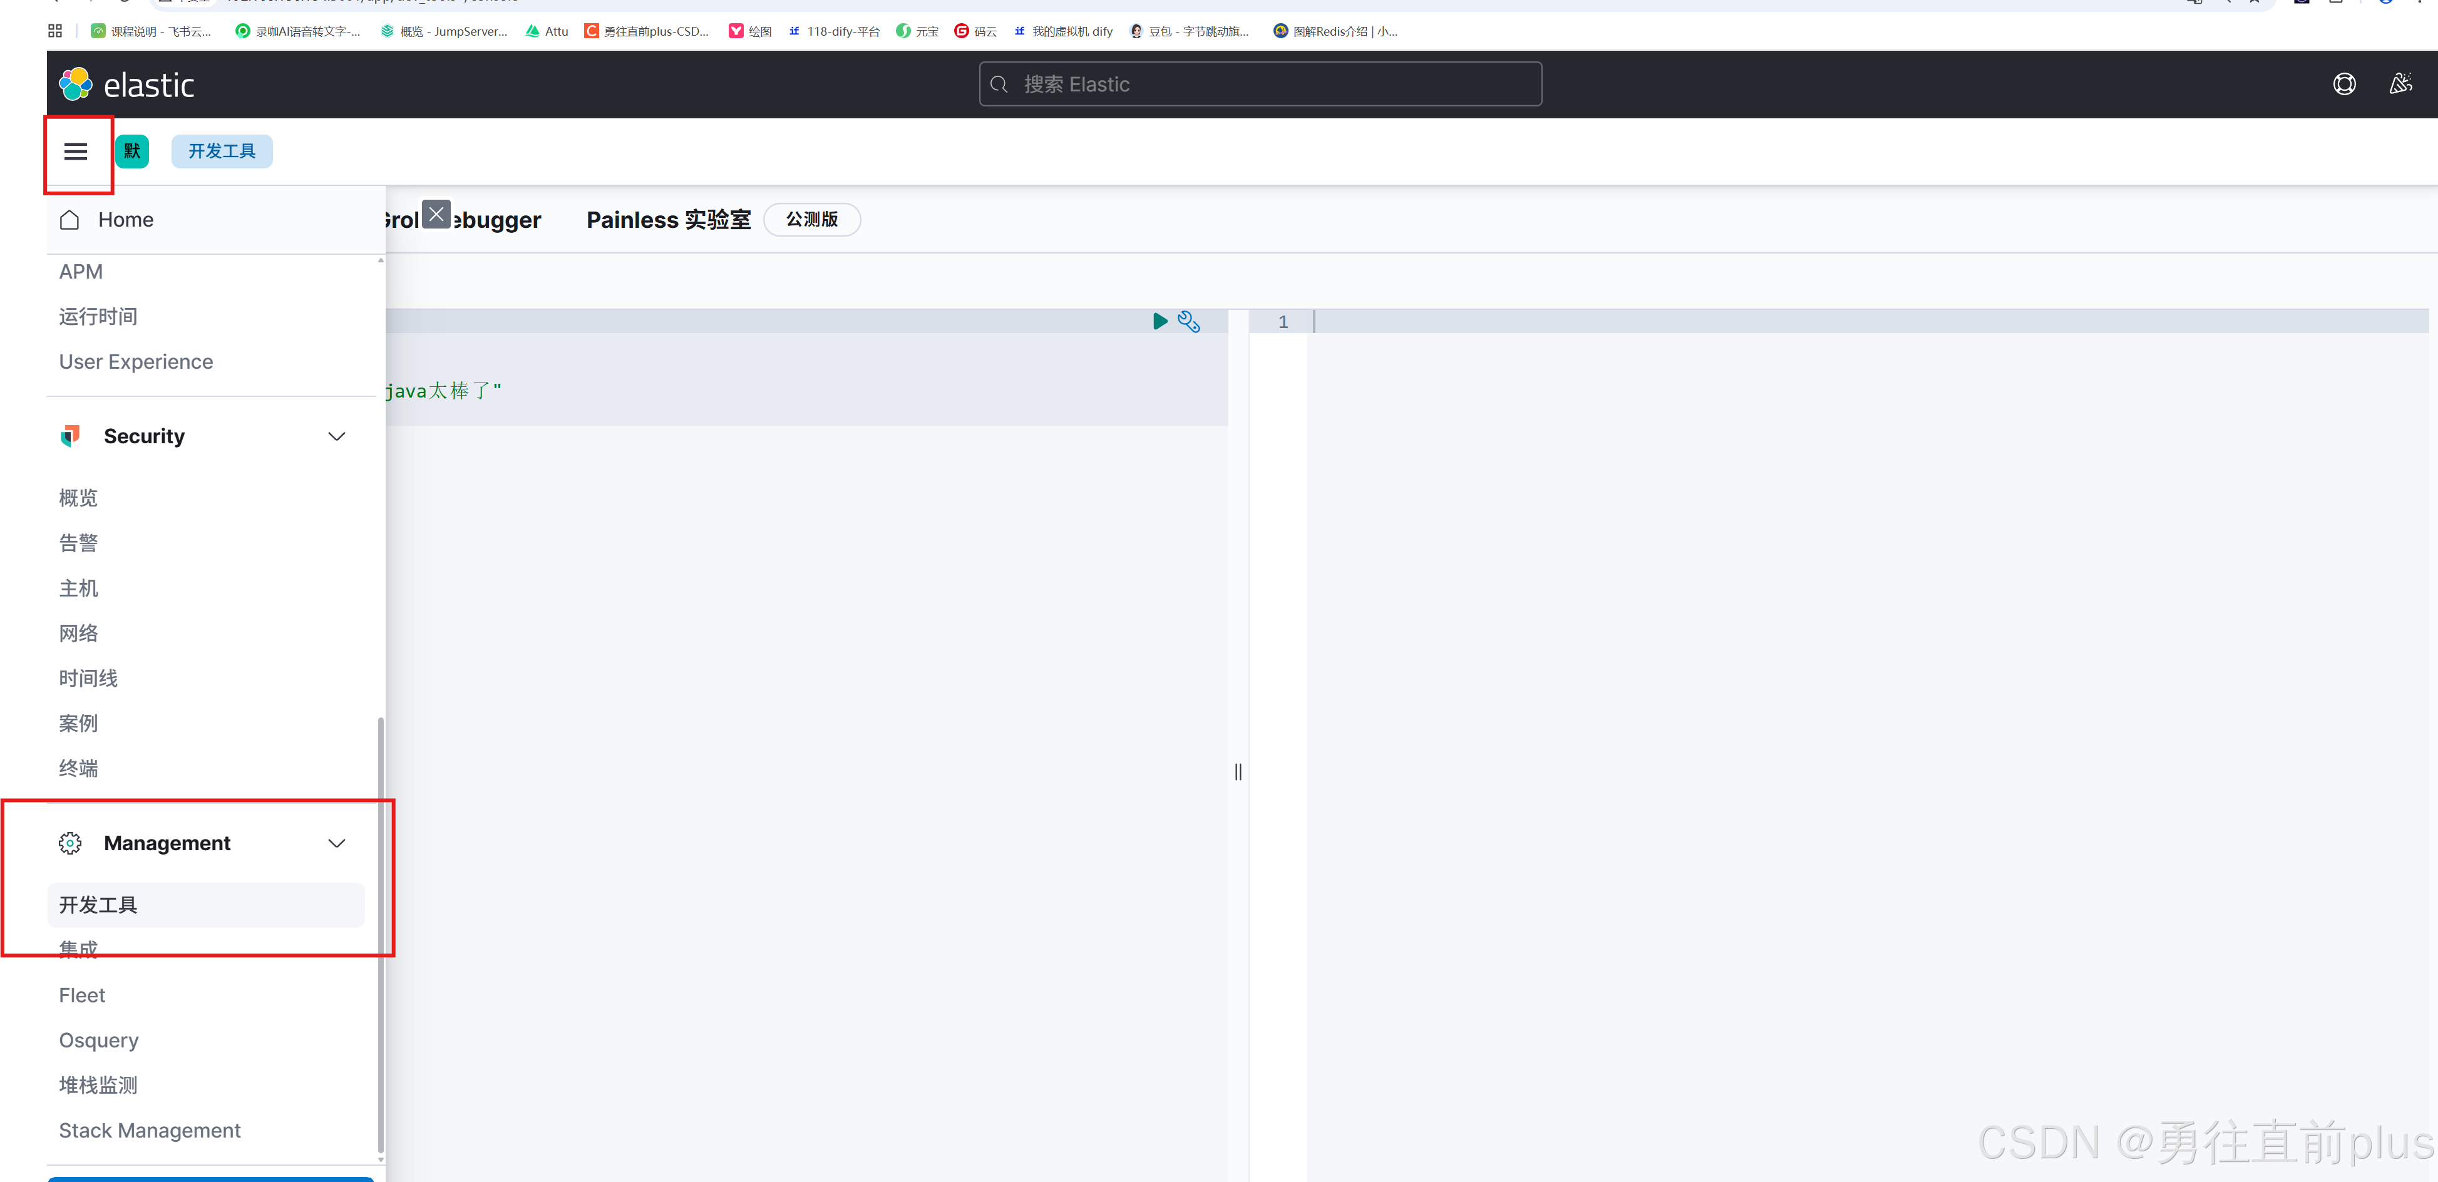This screenshot has height=1182, width=2438.
Task: Toggle the hamburger navigation menu
Action: pos(76,152)
